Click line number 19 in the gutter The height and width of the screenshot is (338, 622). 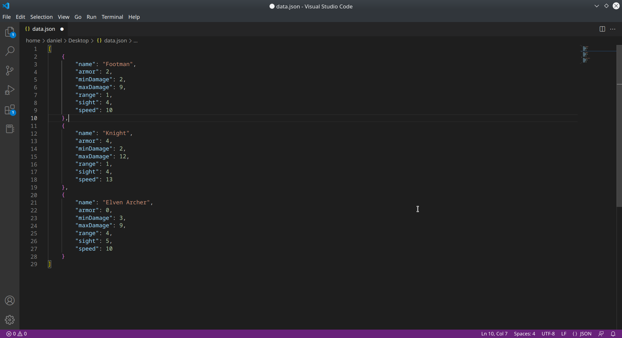pos(34,187)
